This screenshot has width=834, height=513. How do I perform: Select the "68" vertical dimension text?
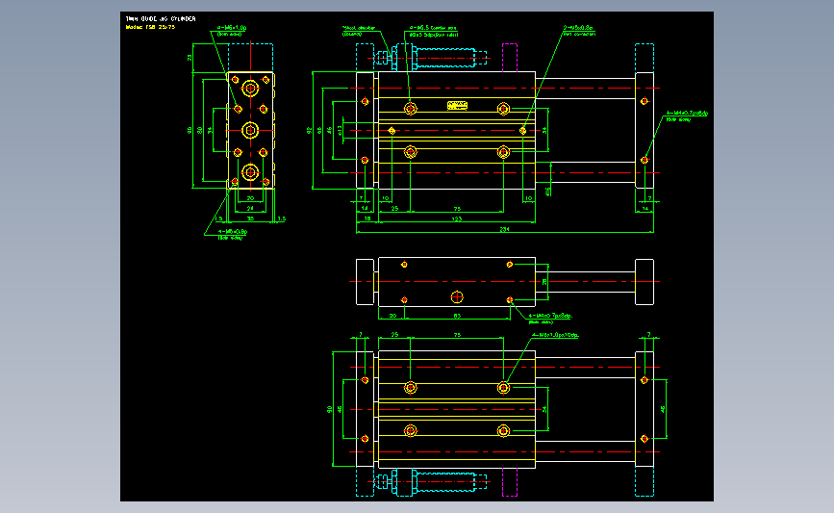point(319,130)
